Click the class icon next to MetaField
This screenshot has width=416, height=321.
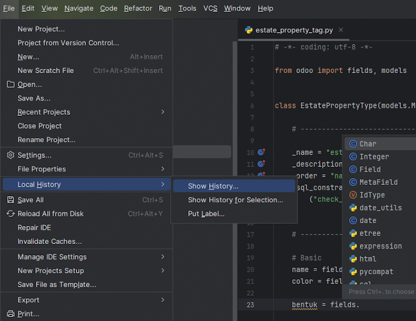353,182
